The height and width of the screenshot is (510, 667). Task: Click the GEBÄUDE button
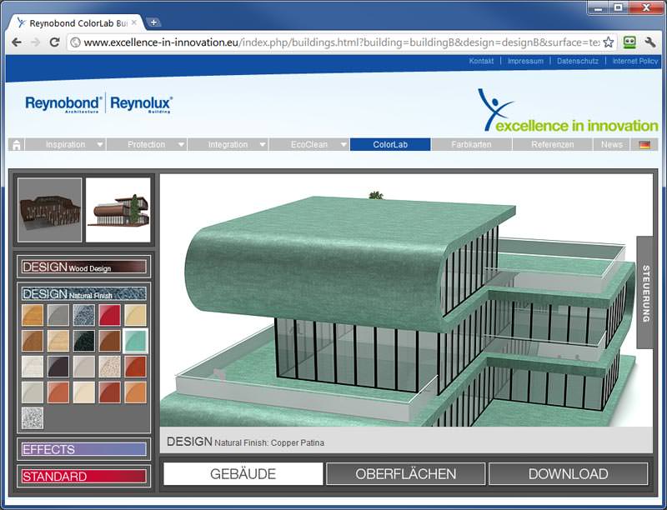[x=243, y=474]
